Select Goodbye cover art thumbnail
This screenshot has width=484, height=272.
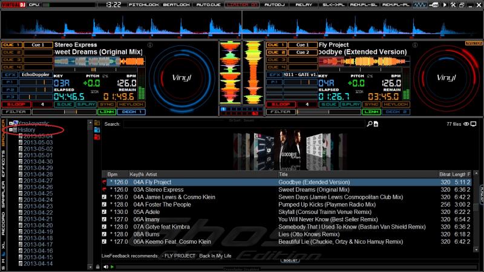coord(290,149)
